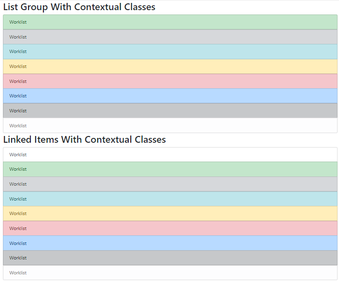Click the Worklist text in the top green item
The height and width of the screenshot is (285, 339).
(18, 22)
